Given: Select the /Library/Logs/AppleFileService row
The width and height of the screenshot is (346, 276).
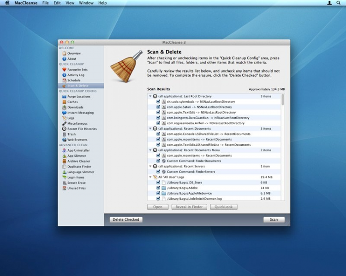Looking at the screenshot, I should (x=214, y=193).
